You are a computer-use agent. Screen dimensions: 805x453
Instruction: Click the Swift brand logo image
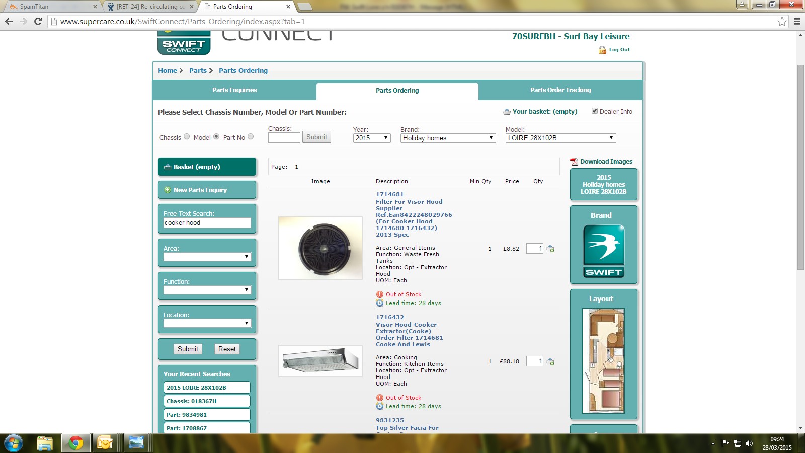(x=604, y=251)
